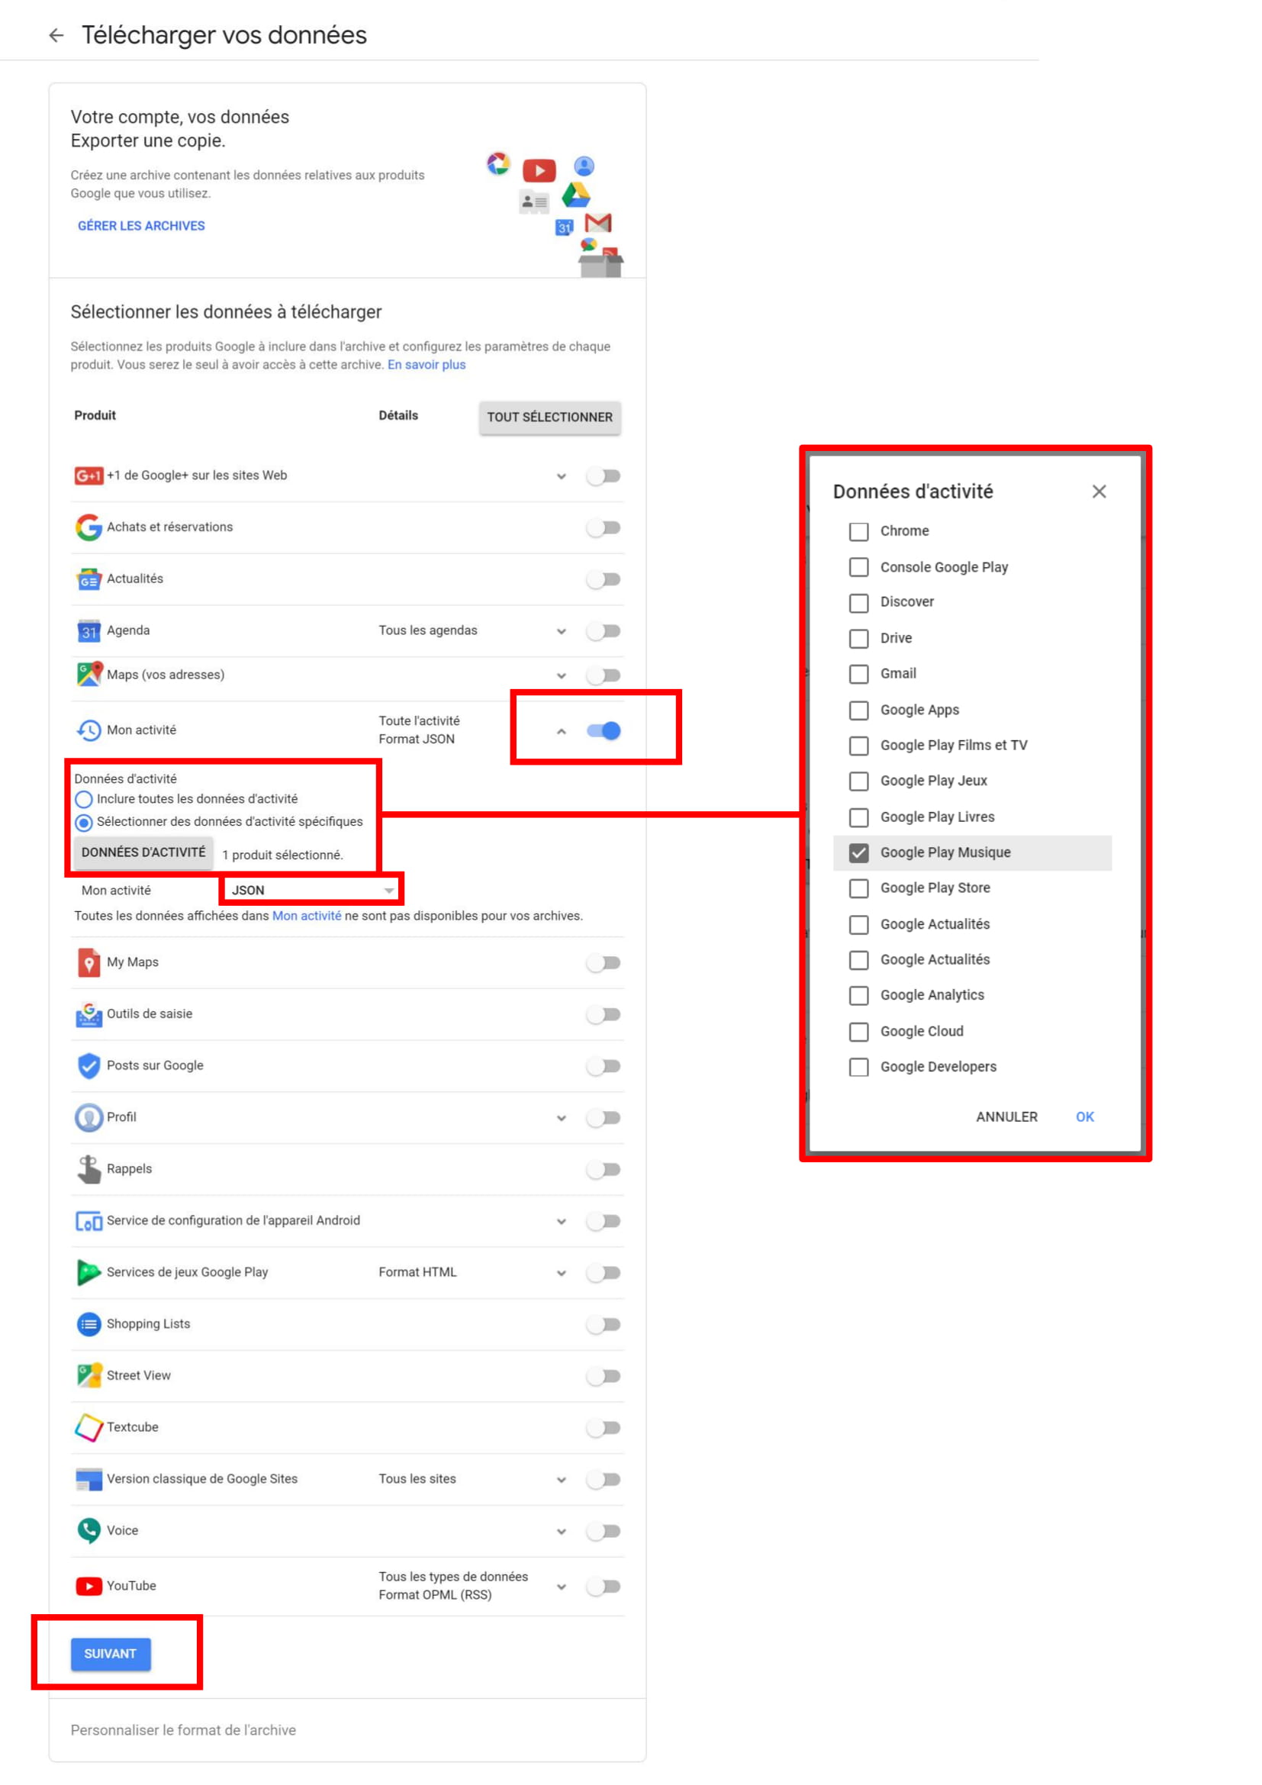Click the Services de jeux Google Play icon
This screenshot has width=1262, height=1785.
point(89,1273)
